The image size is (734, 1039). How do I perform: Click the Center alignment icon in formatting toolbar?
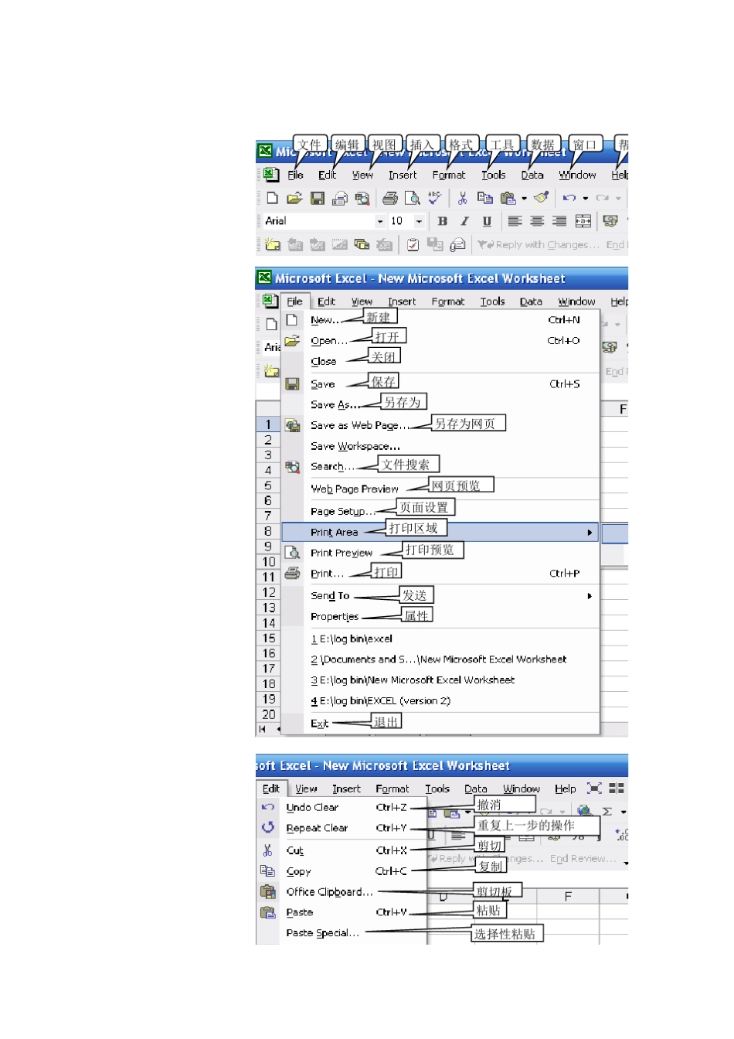pos(537,221)
